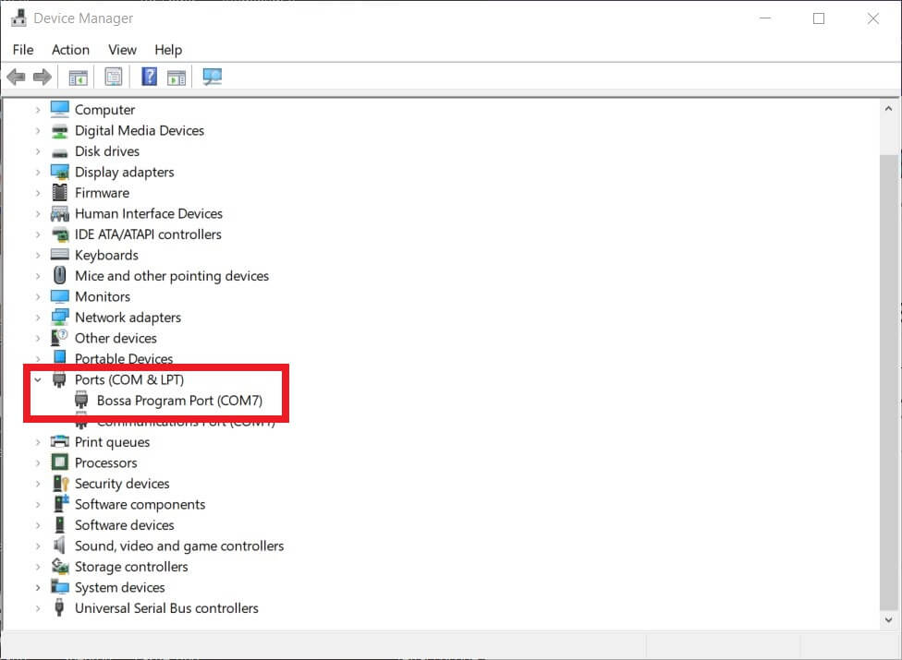Screen dimensions: 902x660
Task: Expand the Processors node
Action: [38, 463]
